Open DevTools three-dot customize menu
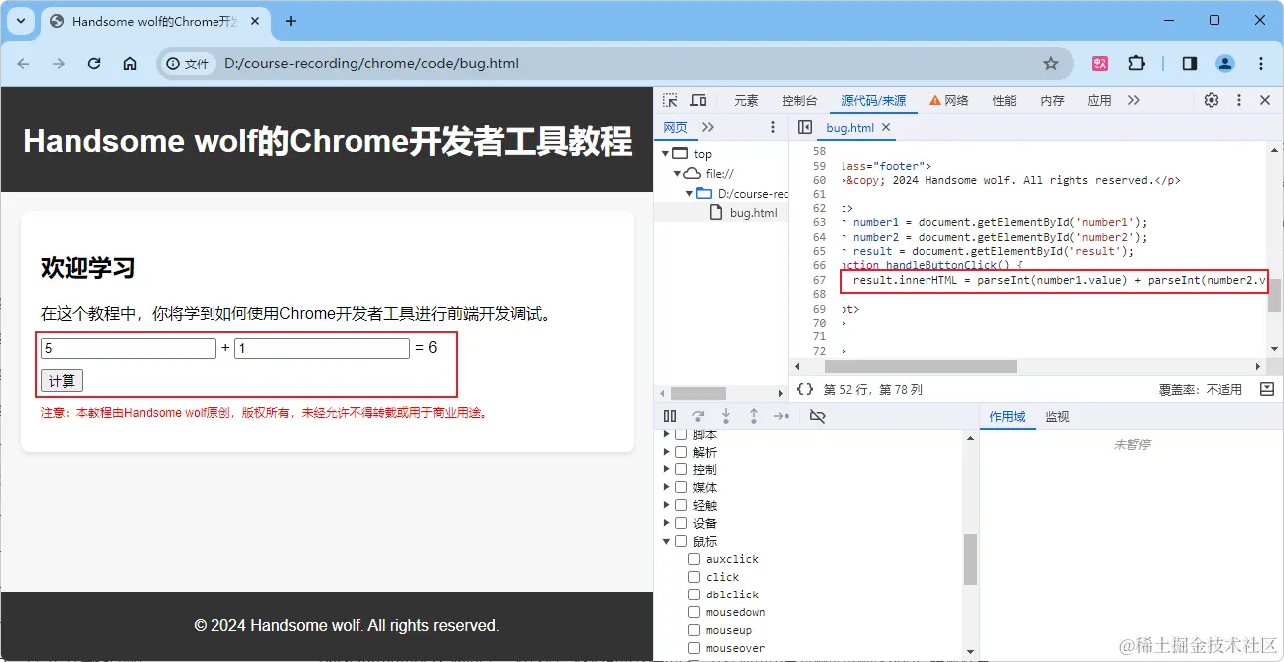The height and width of the screenshot is (662, 1284). (1239, 100)
